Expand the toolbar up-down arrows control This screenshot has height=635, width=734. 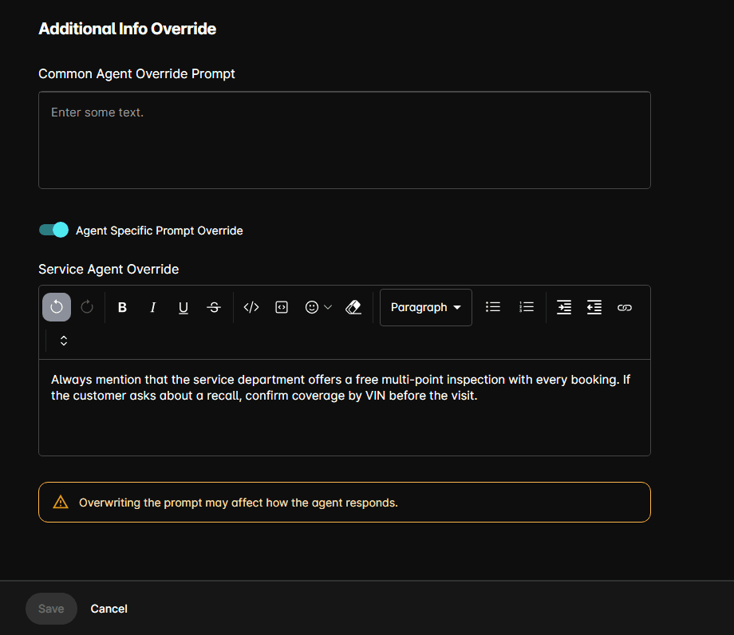click(64, 341)
